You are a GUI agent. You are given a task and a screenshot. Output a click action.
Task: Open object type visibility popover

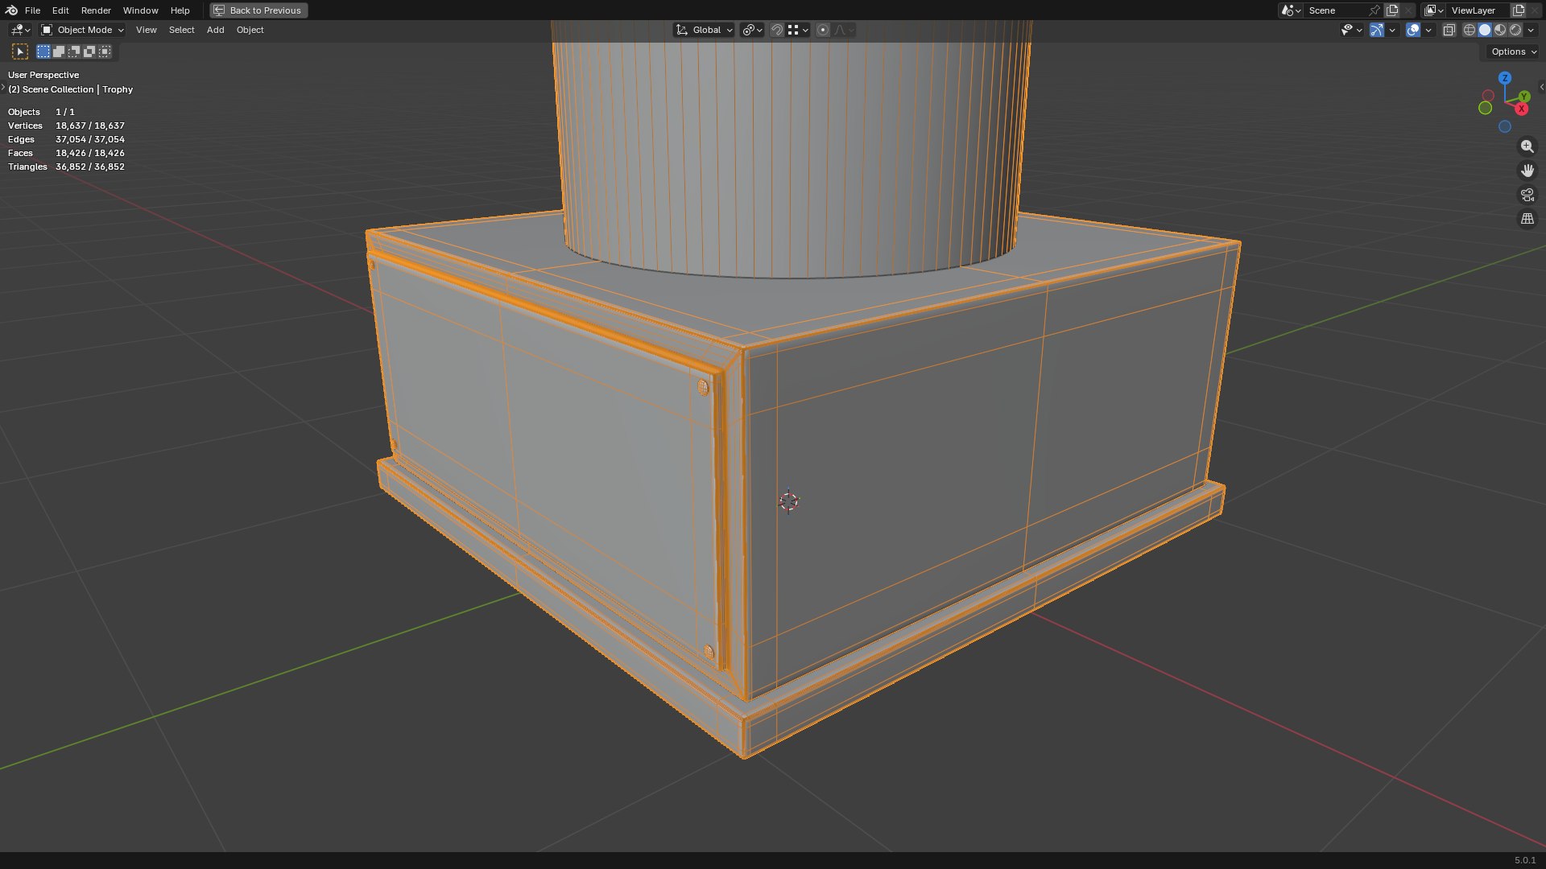1351,30
